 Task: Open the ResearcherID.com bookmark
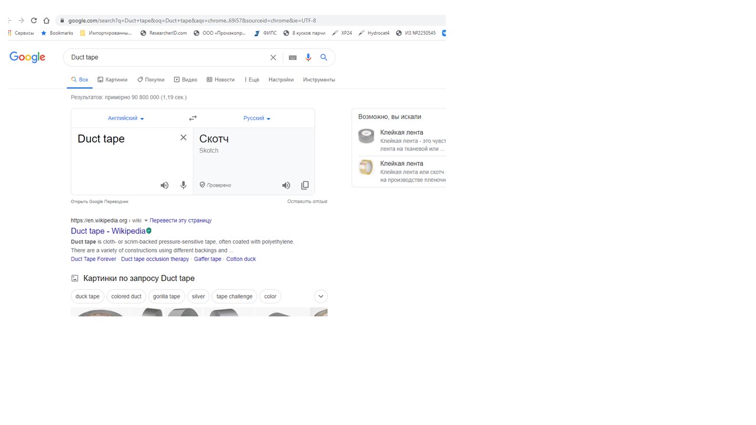coord(164,33)
